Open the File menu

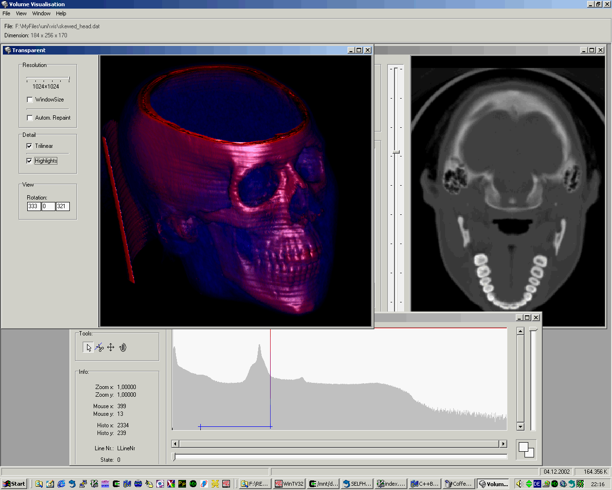[6, 13]
